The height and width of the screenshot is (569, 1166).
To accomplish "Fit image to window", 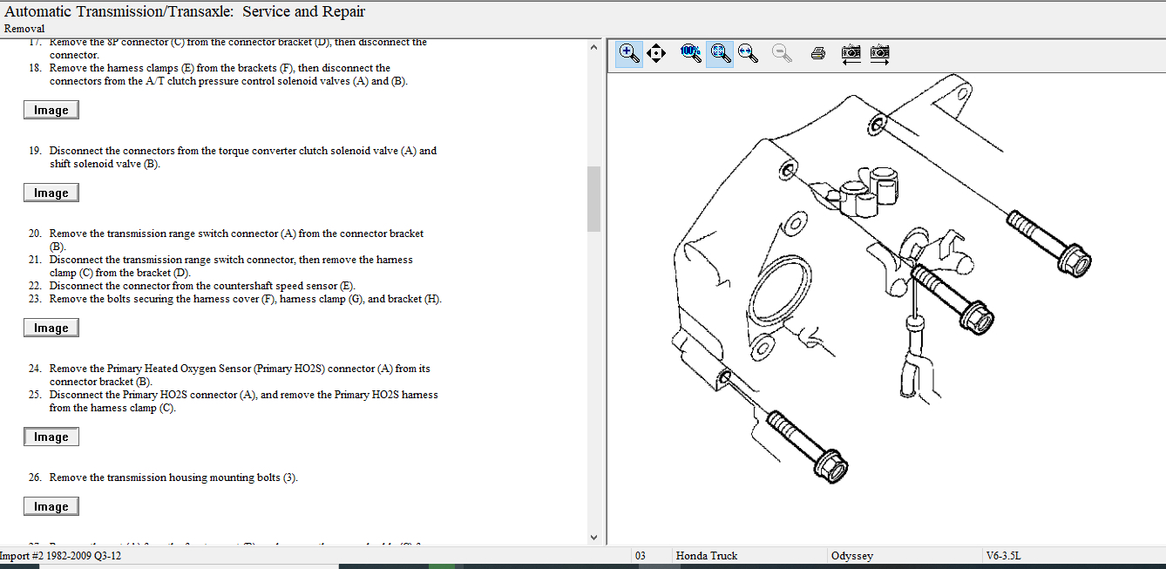I will click(x=719, y=53).
